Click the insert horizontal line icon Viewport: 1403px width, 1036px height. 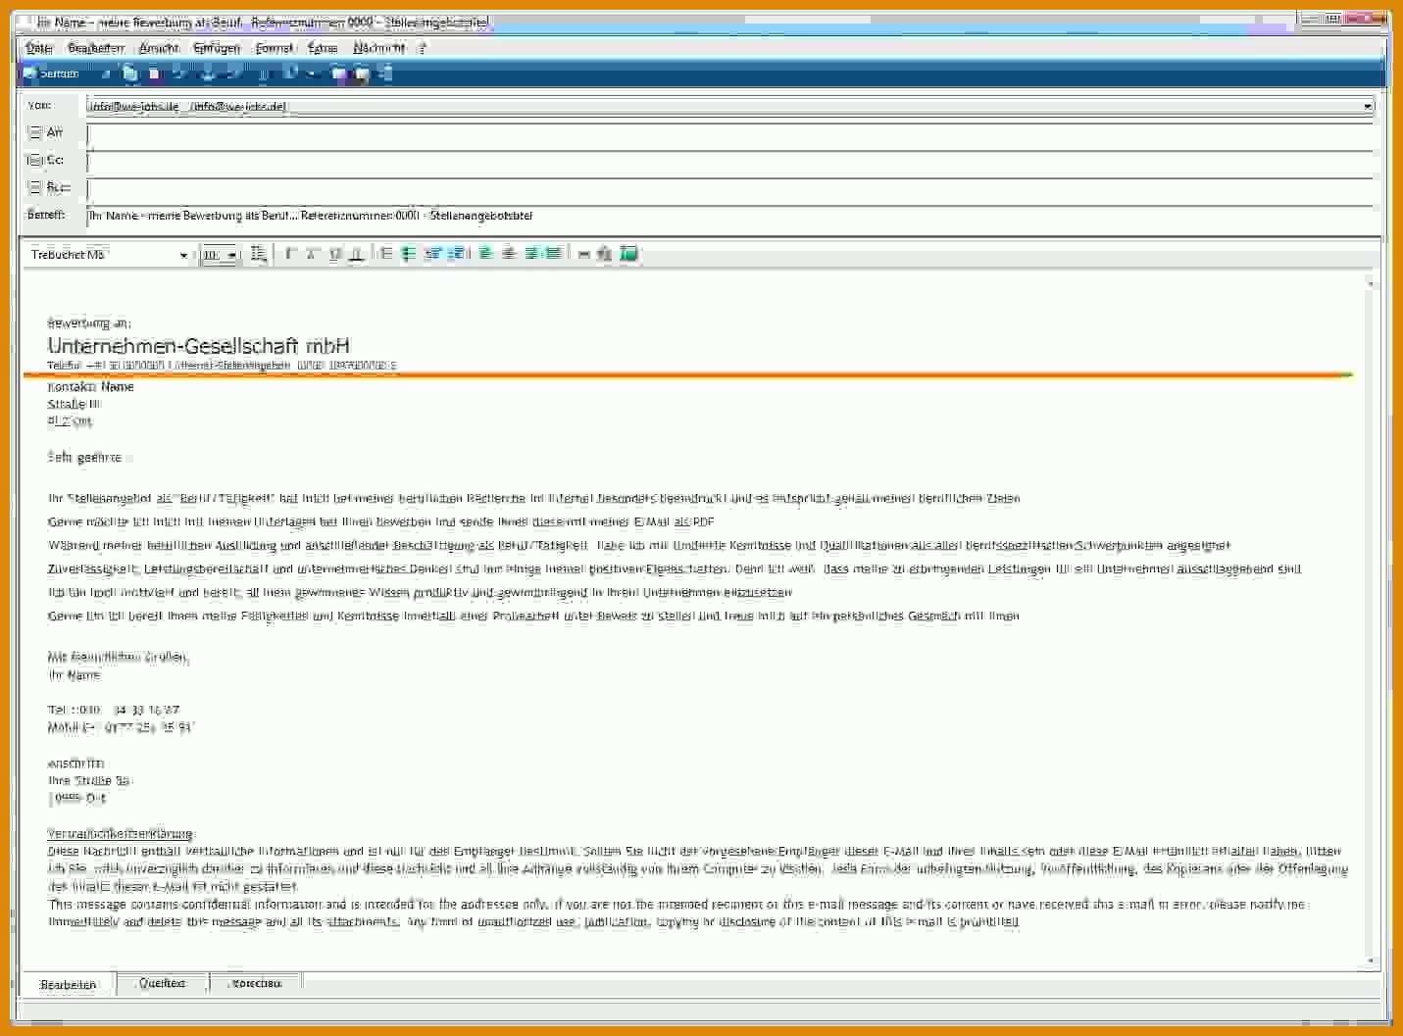[x=584, y=254]
